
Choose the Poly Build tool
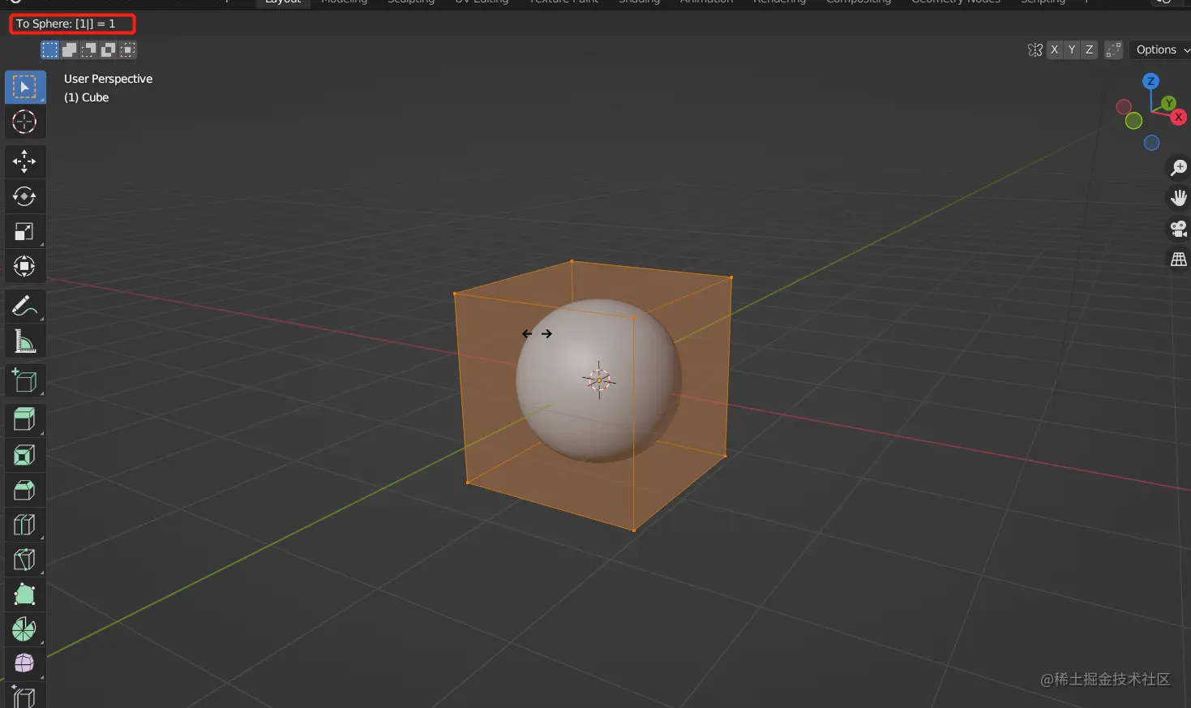(25, 594)
